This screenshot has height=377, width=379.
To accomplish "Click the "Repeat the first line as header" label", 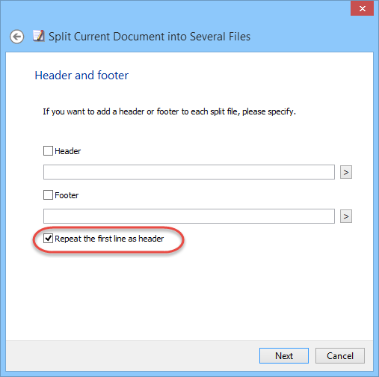I will coord(109,239).
